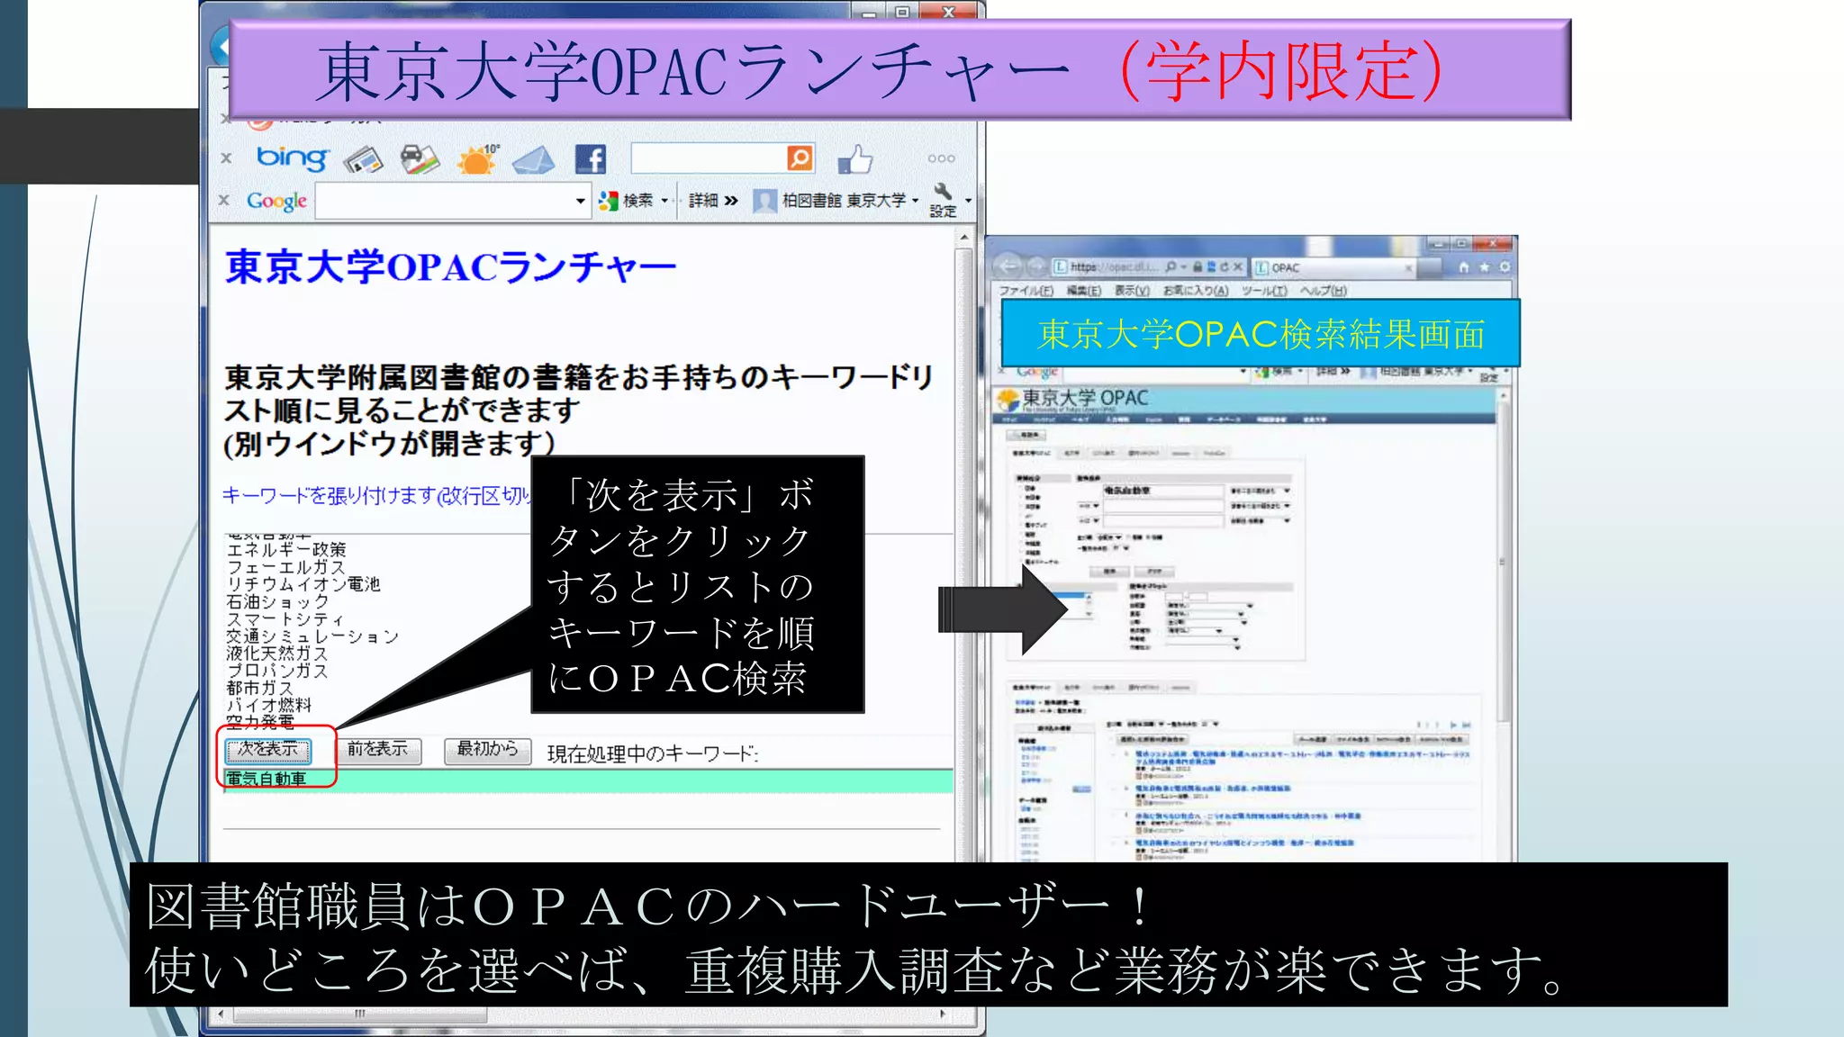
Task: Close the Google toolbar with its x
Action: 224,200
